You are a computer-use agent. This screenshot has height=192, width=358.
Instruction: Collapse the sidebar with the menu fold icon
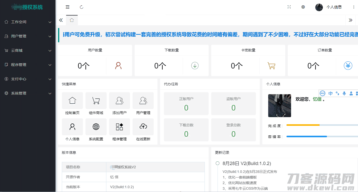(x=67, y=7)
